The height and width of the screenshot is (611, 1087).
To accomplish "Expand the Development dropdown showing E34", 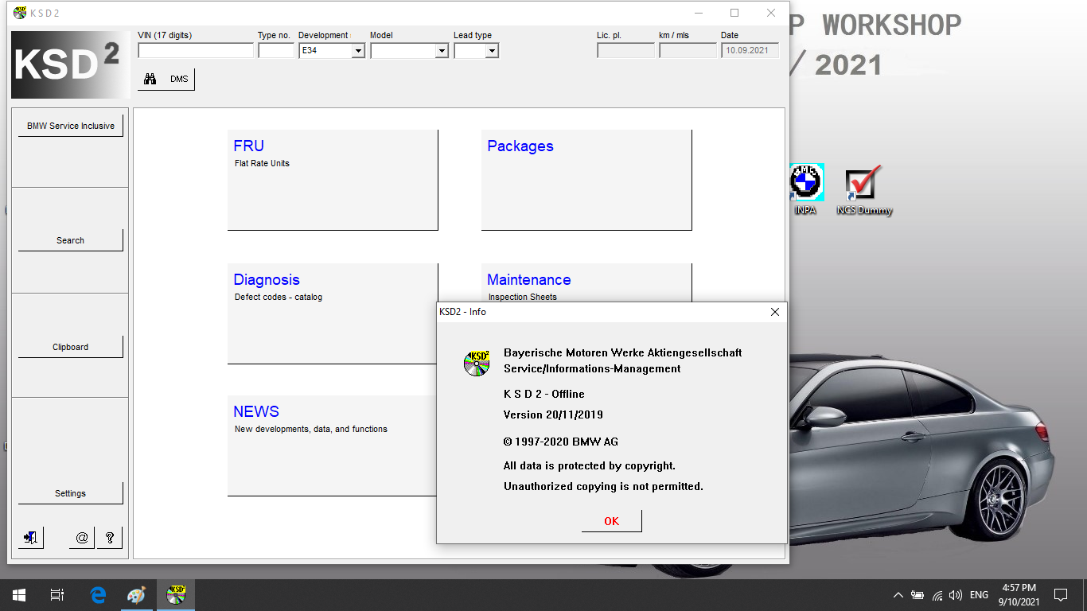I will pyautogui.click(x=358, y=51).
